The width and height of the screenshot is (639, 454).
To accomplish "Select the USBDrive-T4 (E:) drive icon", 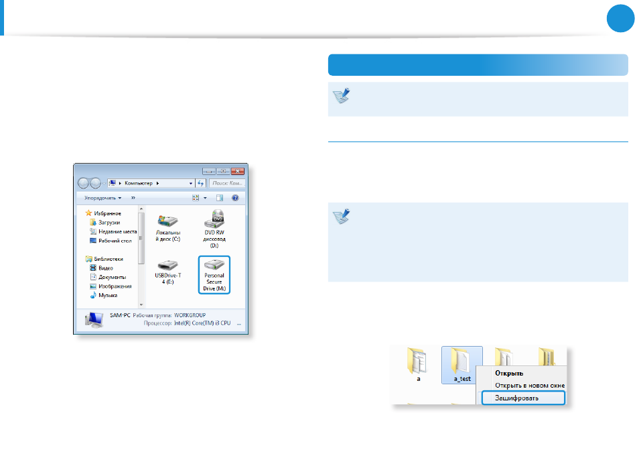I will click(168, 272).
